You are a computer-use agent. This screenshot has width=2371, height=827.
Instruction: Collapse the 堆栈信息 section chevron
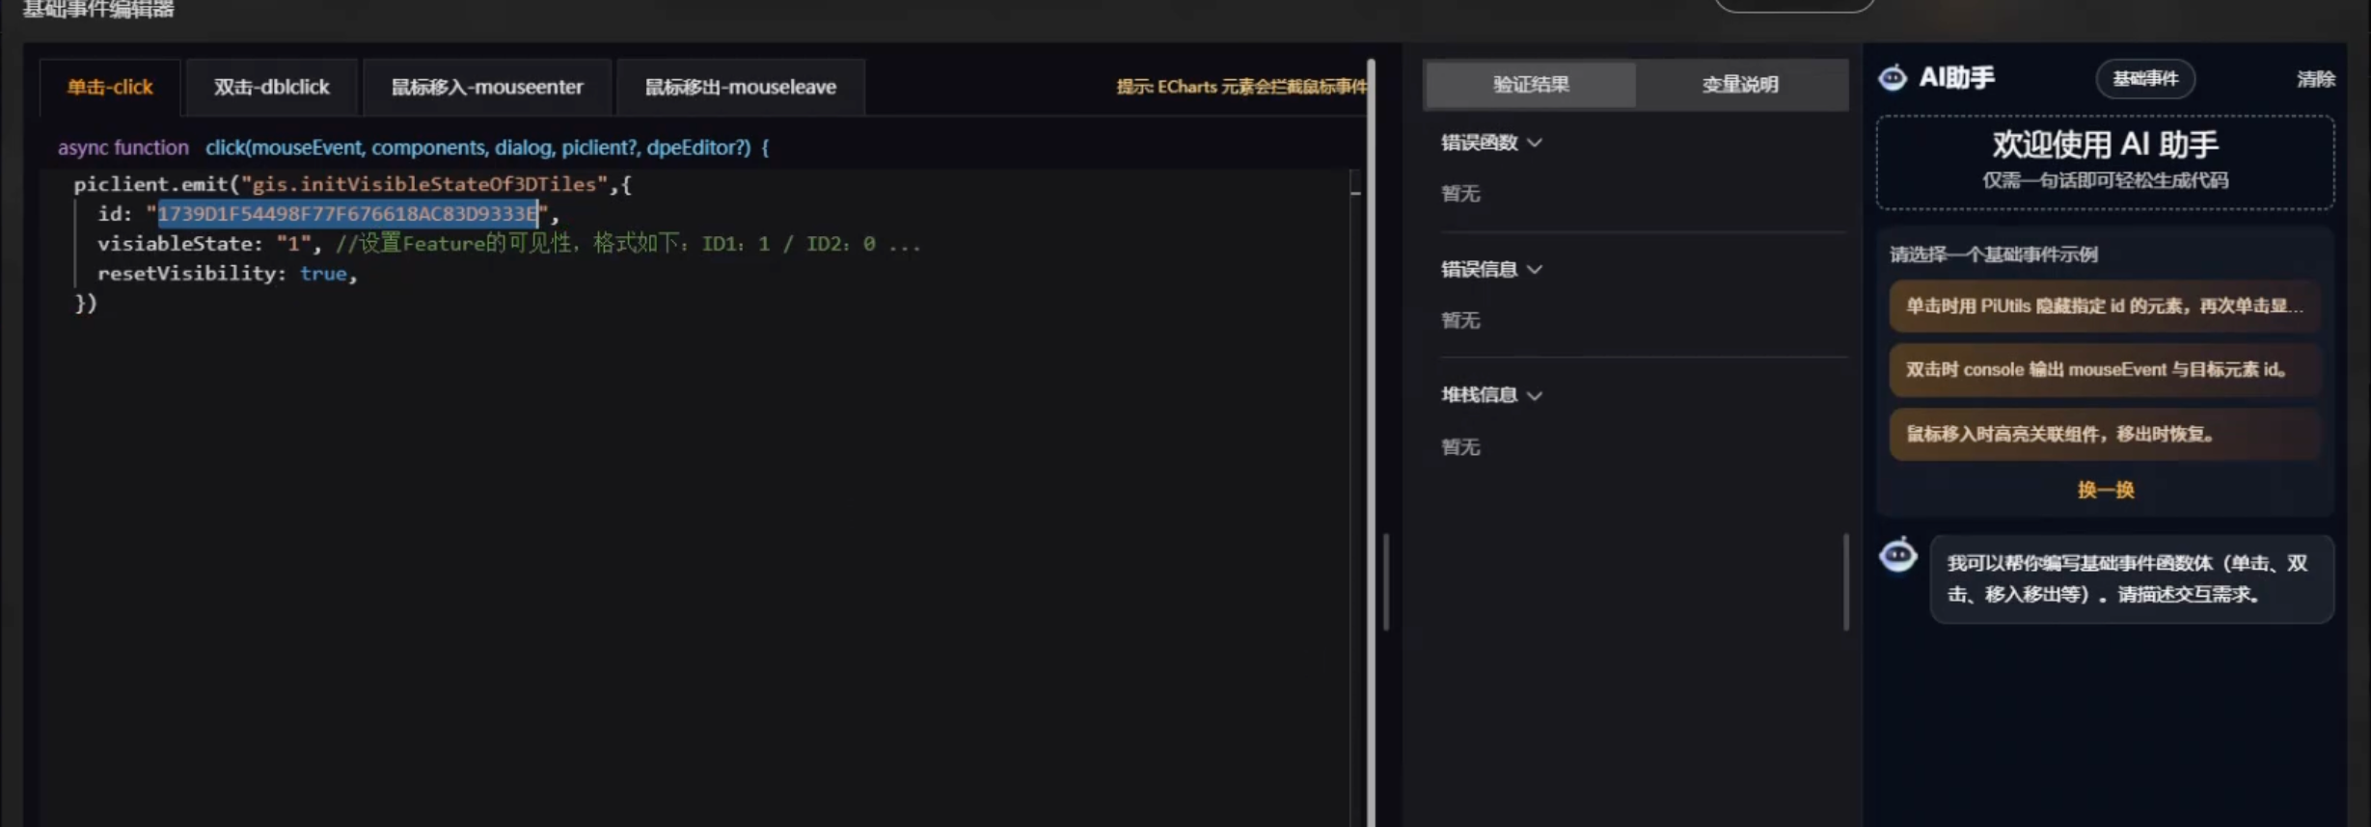[x=1535, y=396]
